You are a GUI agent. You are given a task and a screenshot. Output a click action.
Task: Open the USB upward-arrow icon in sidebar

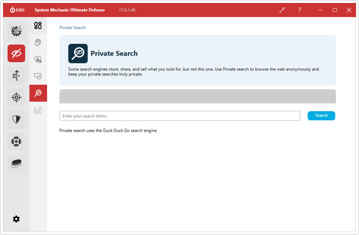[x=16, y=75]
